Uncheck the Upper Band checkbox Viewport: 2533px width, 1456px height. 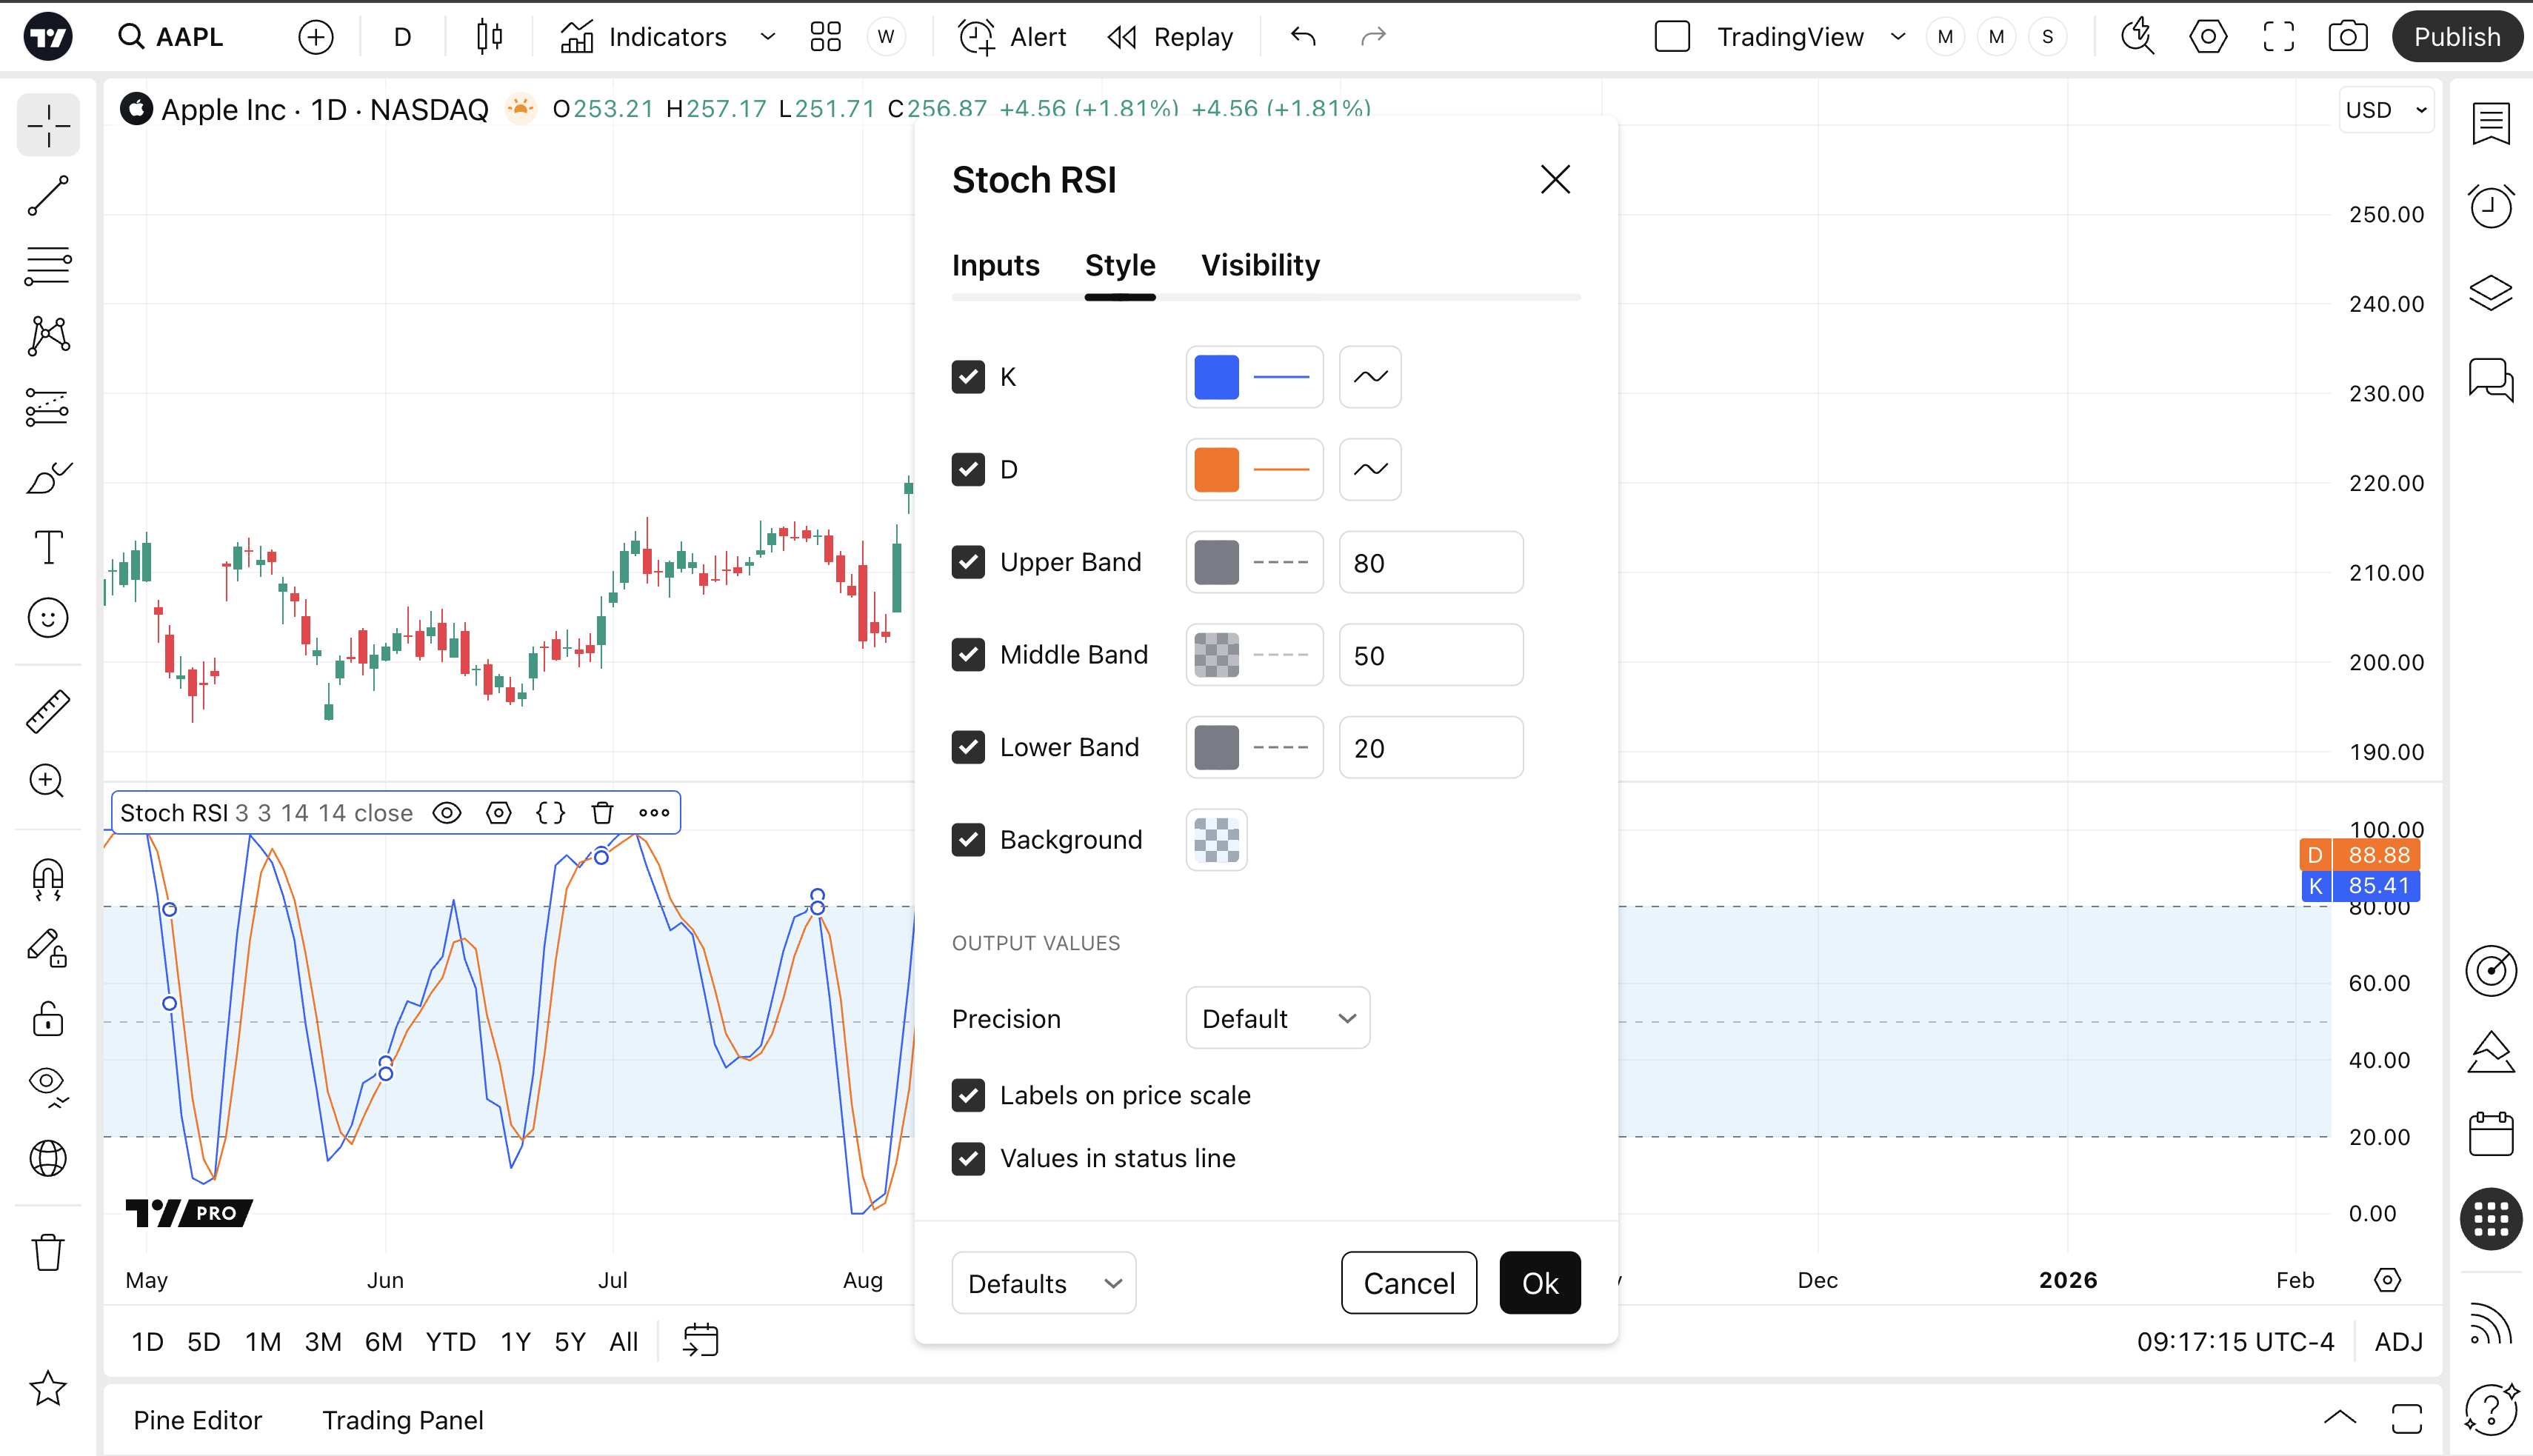click(x=967, y=562)
